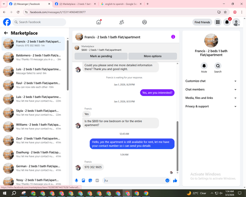Image resolution: width=246 pixels, height=197 pixels.
Task: Open the emoji picker in message box
Action: 167,181
